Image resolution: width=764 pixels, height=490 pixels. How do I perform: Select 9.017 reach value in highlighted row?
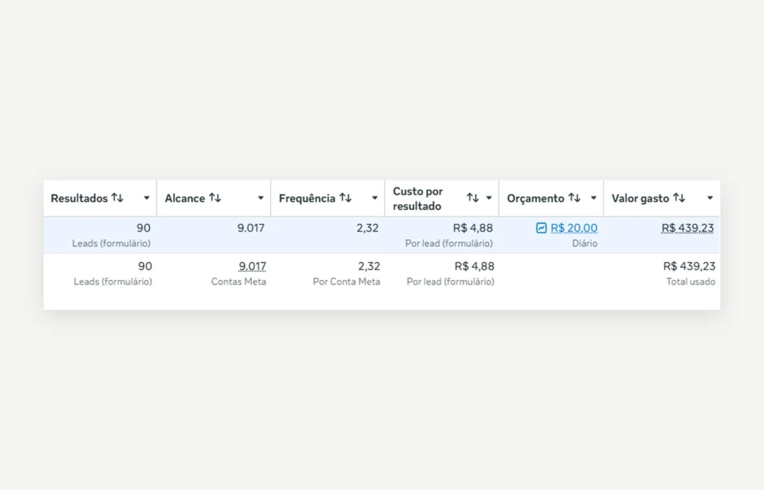coord(251,228)
